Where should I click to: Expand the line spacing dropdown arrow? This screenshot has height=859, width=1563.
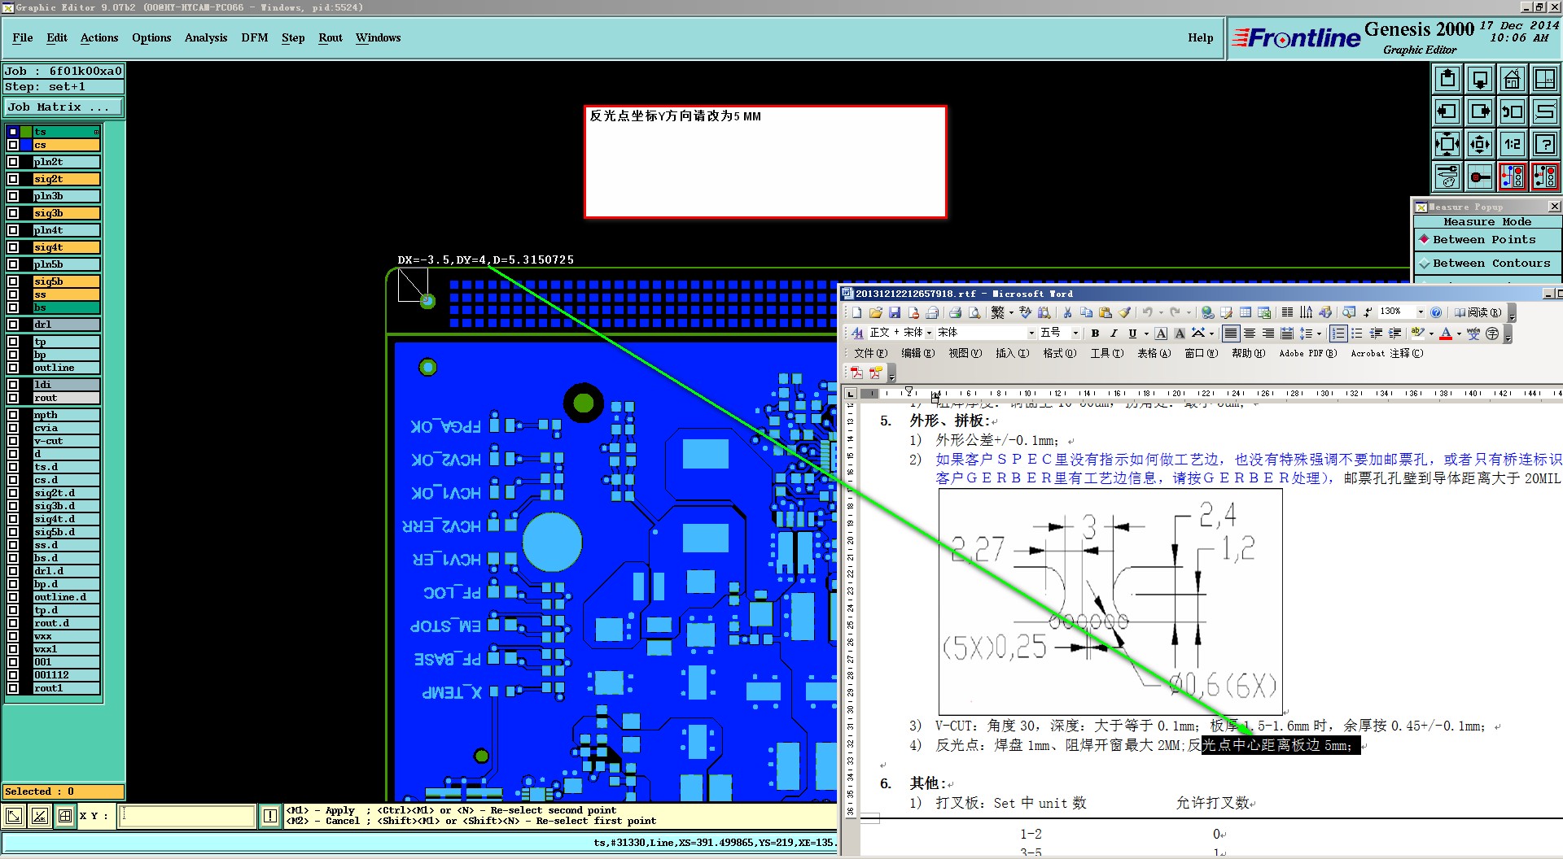[x=1319, y=334]
